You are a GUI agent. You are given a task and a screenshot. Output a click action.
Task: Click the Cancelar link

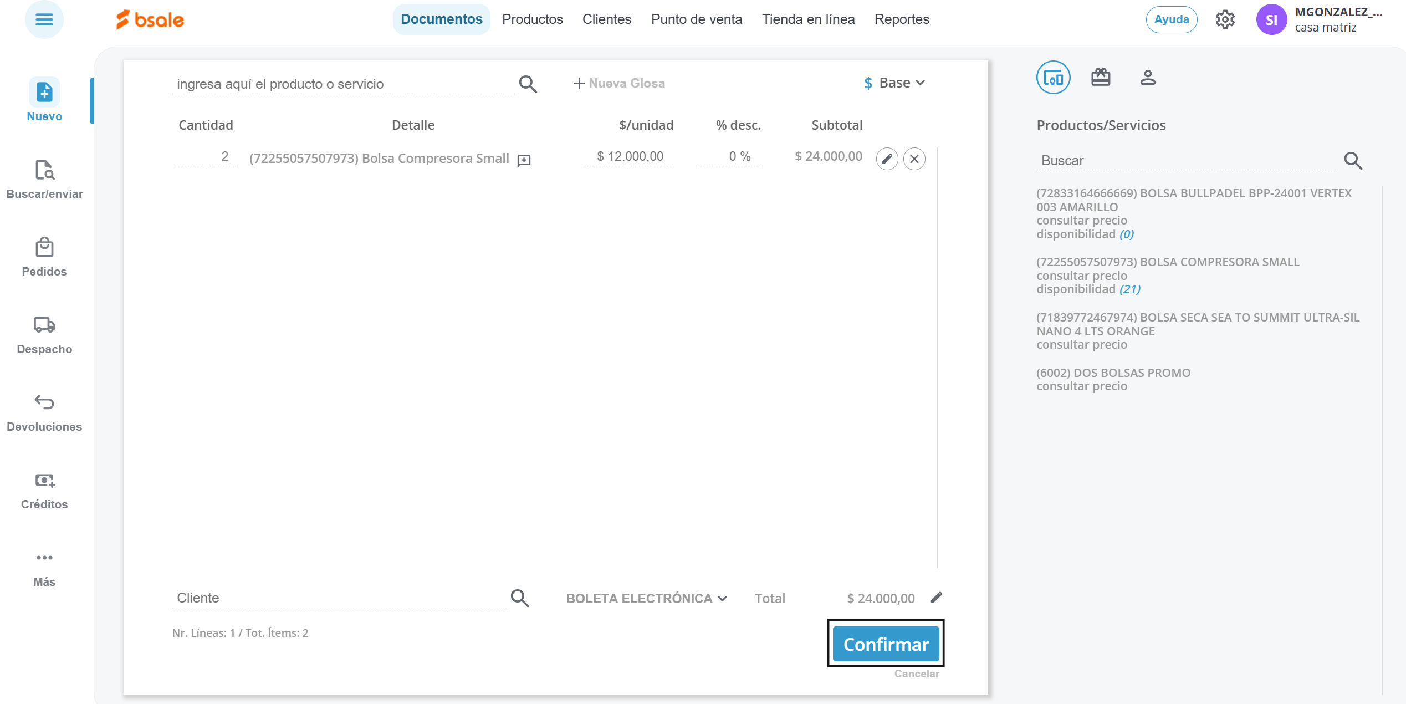pos(916,674)
